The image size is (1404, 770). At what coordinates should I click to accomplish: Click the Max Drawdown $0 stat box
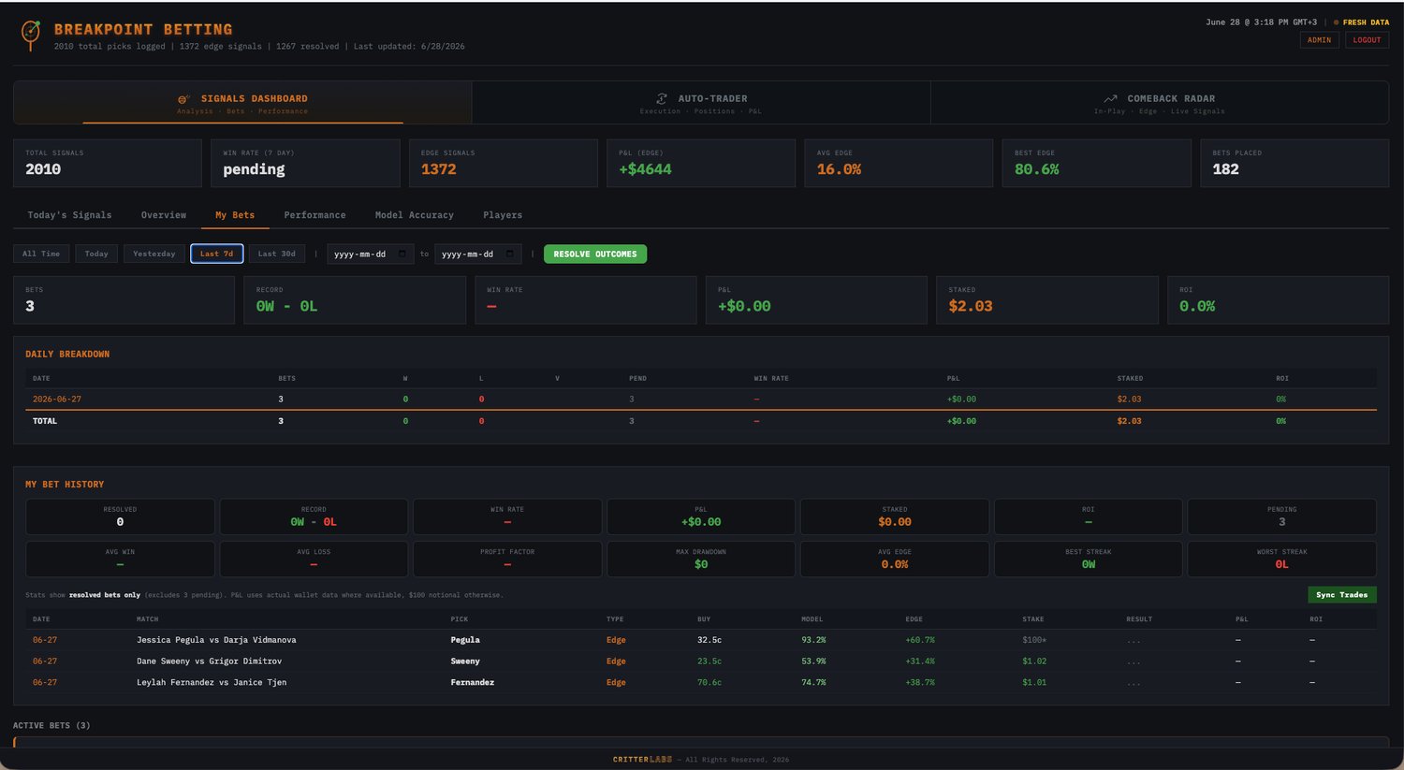tap(701, 559)
